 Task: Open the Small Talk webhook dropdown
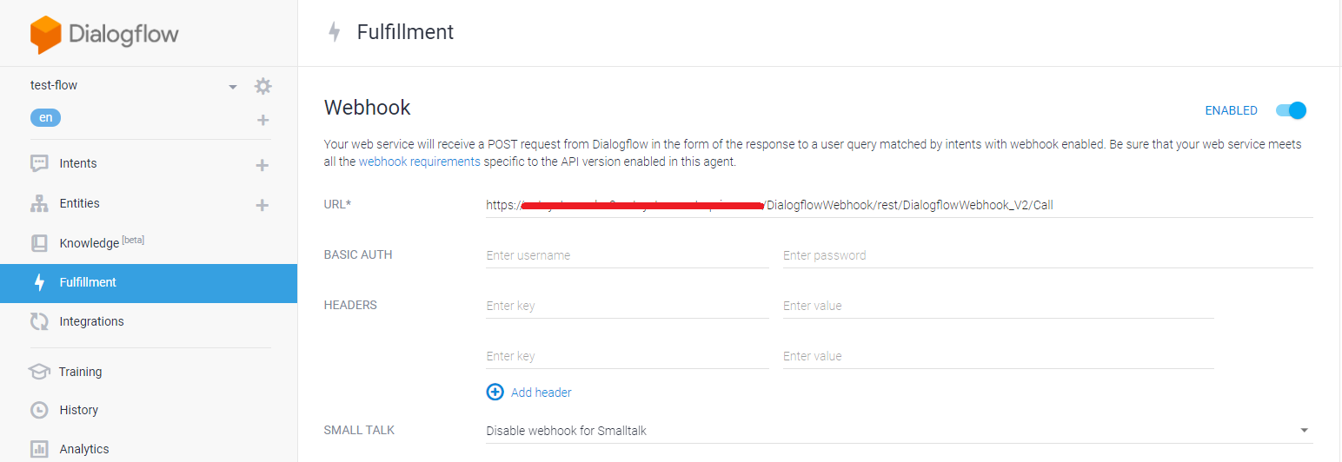click(x=899, y=431)
